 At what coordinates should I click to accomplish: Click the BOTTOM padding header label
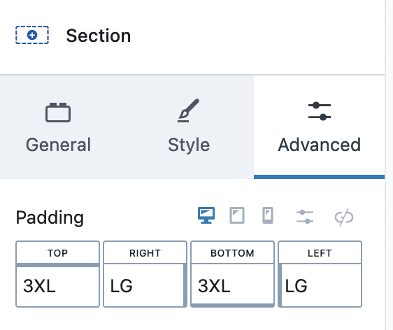tap(232, 253)
